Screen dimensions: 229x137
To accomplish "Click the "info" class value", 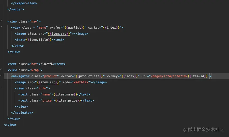I will pyautogui.click(x=42, y=88).
